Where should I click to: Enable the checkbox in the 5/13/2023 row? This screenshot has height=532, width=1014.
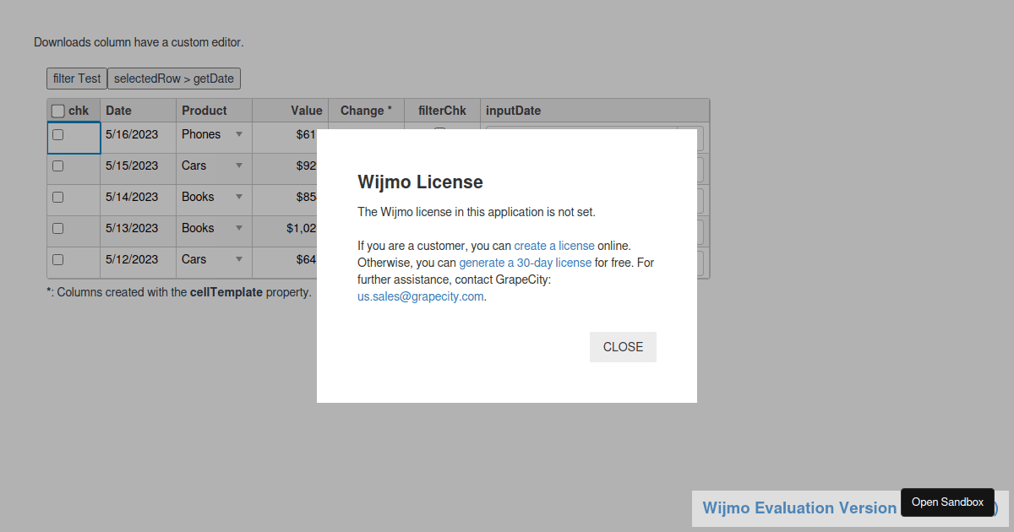pos(57,228)
